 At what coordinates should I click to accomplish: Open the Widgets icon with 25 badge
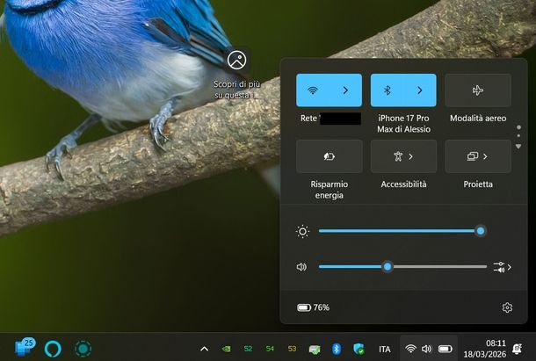25,347
